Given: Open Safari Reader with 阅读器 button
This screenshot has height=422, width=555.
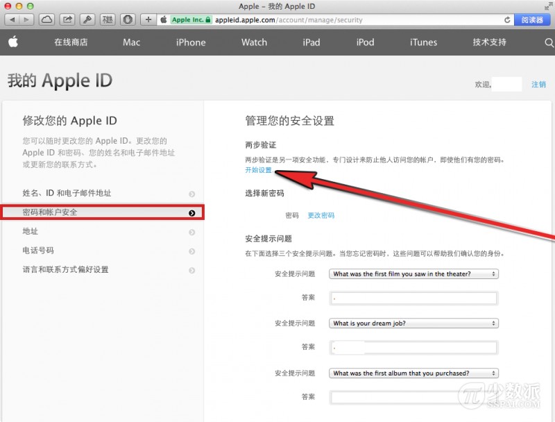Looking at the screenshot, I should click(x=532, y=20).
